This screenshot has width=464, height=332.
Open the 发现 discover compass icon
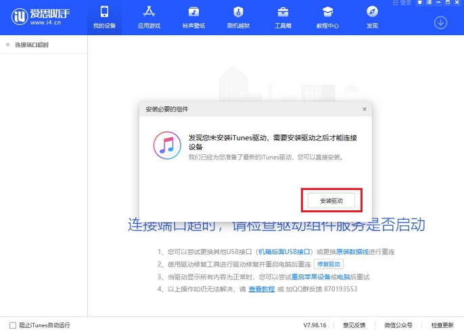coord(372,17)
